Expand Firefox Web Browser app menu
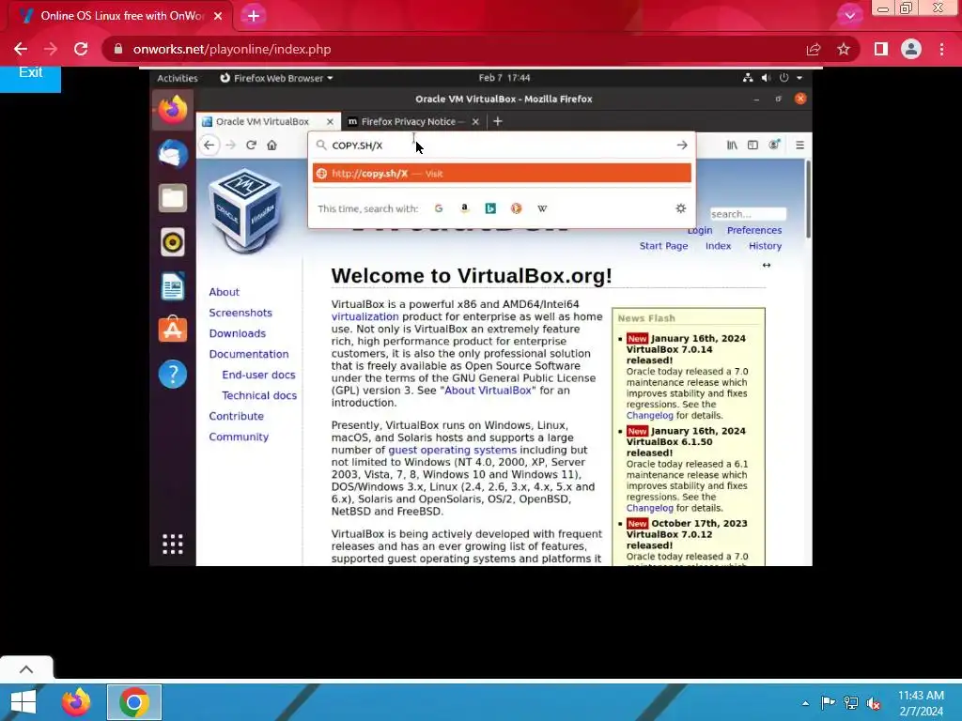The height and width of the screenshot is (721, 962). [276, 78]
